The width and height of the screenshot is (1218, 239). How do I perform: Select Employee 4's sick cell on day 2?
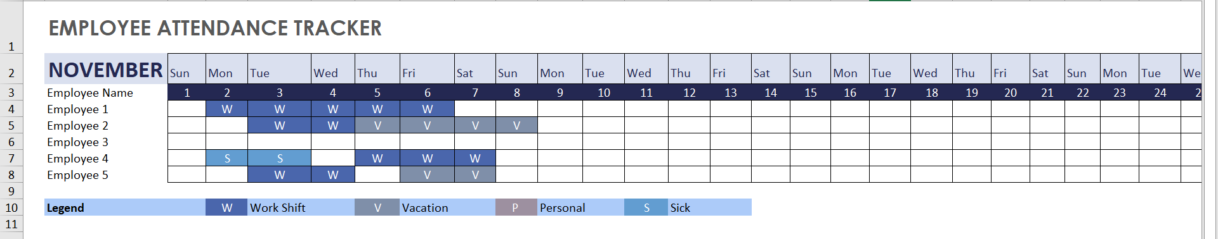pyautogui.click(x=226, y=159)
